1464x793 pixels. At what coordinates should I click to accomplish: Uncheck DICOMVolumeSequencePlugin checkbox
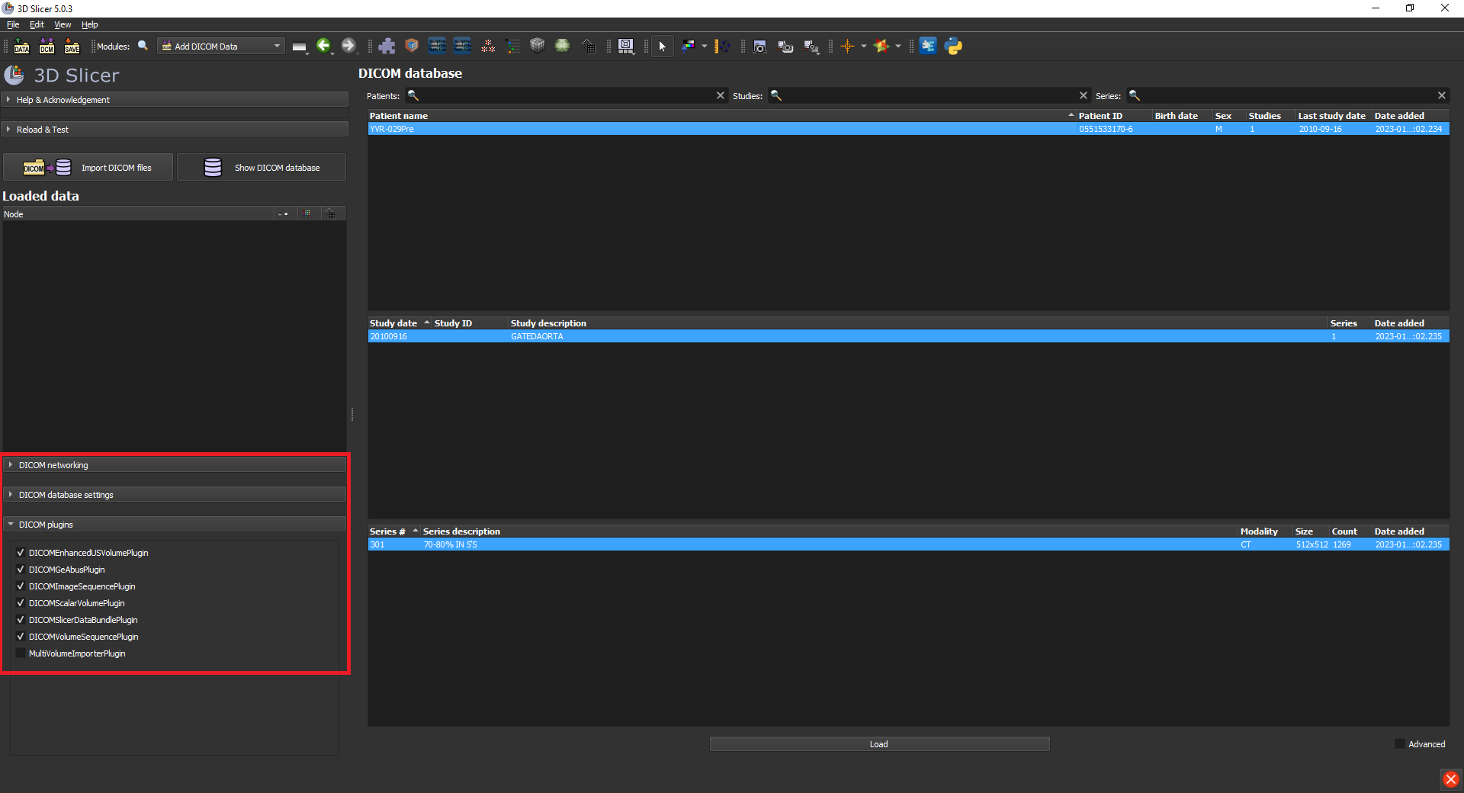pyautogui.click(x=21, y=637)
